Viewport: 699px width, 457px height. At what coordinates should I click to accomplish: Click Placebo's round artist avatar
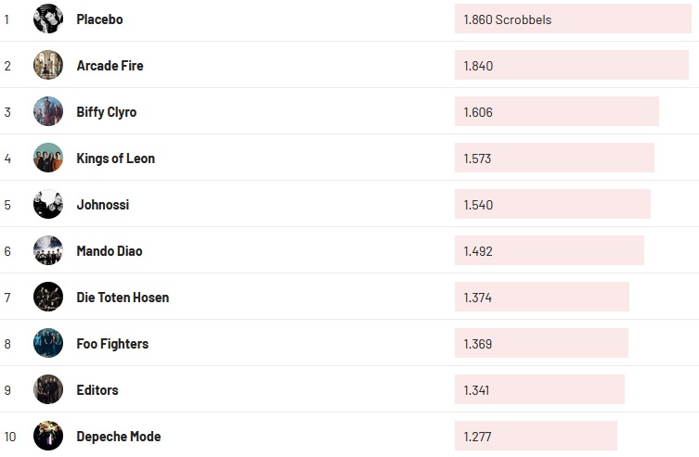point(48,19)
